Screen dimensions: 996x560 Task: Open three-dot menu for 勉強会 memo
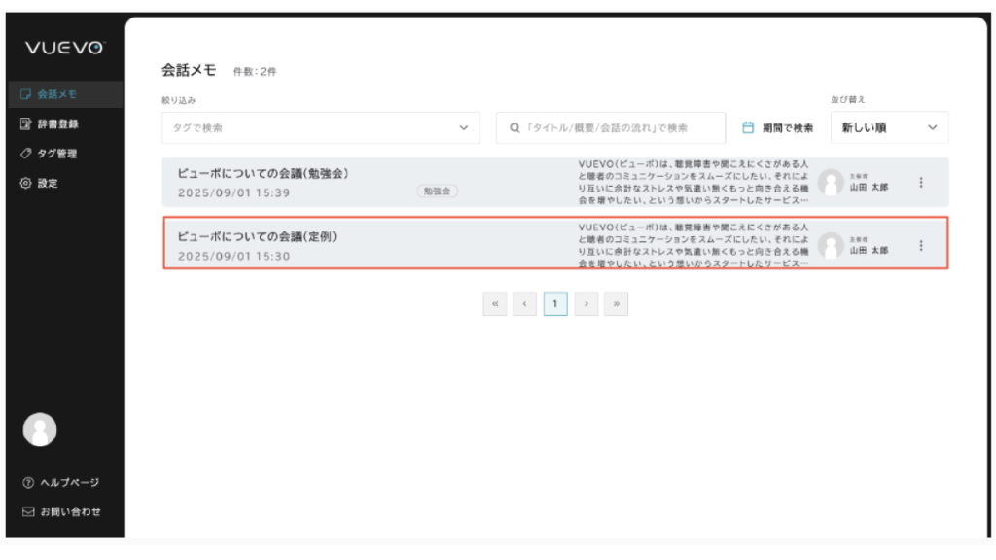(921, 182)
